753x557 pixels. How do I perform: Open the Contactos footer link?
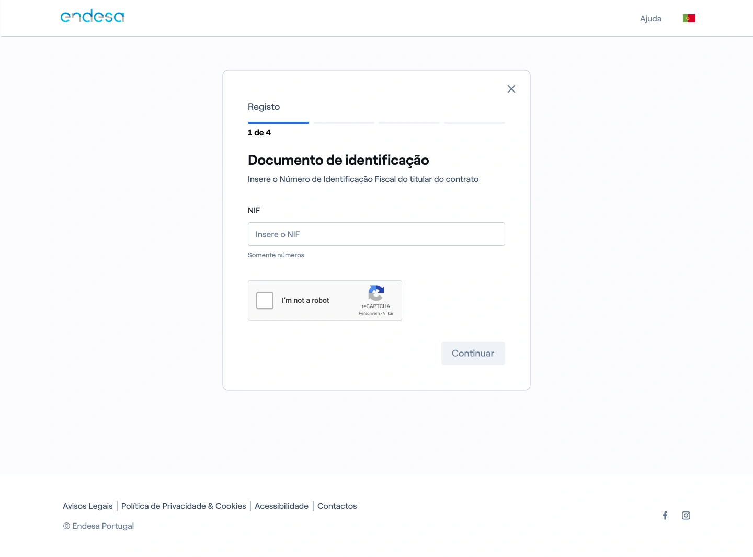click(x=337, y=506)
